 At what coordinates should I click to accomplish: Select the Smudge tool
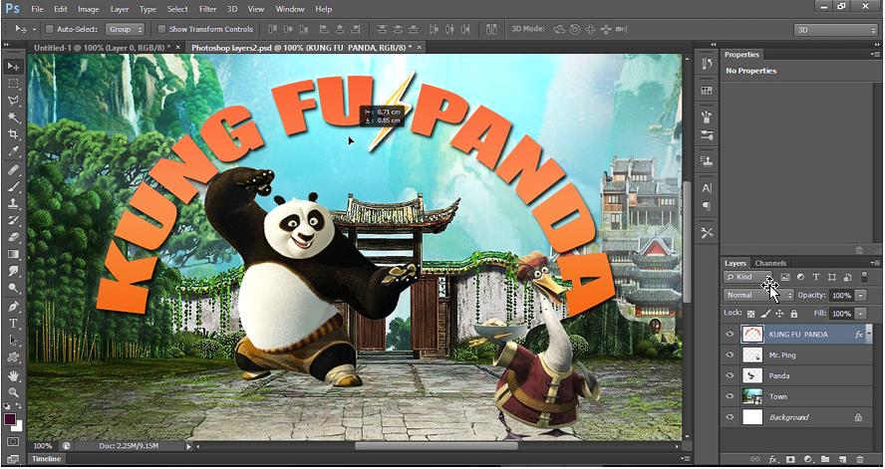point(14,272)
